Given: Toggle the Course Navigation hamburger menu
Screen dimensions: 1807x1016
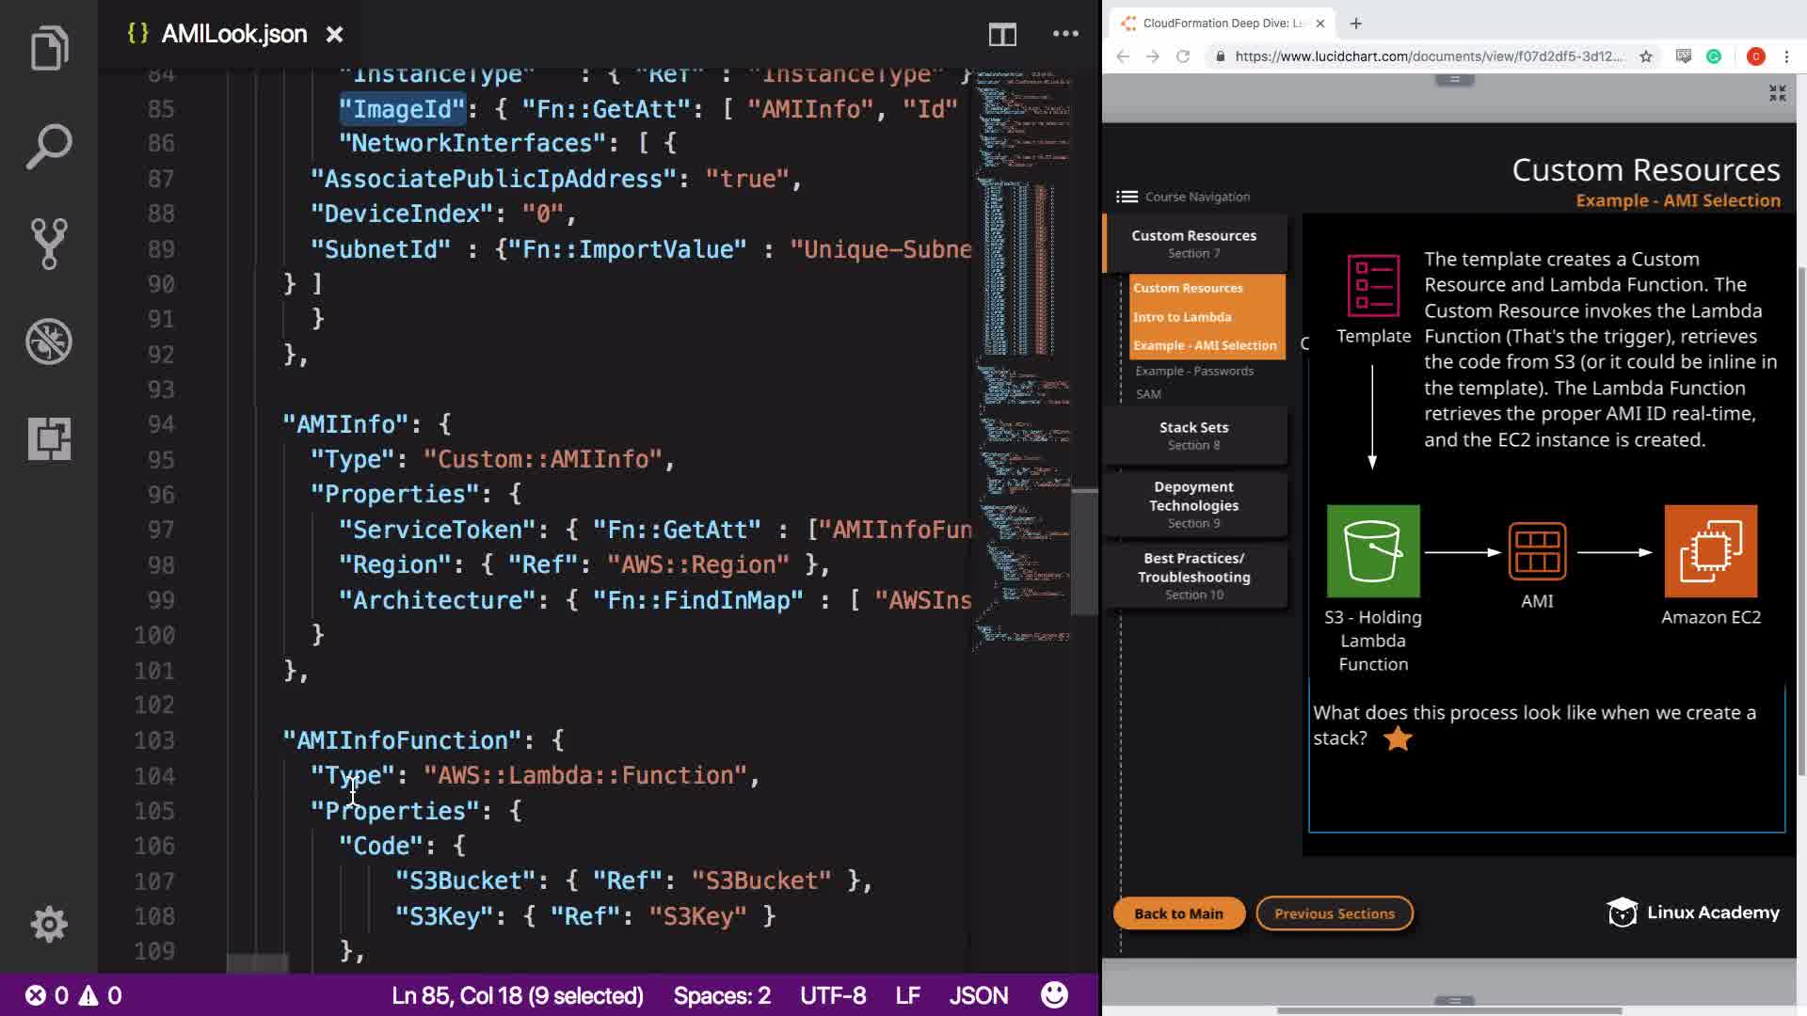Looking at the screenshot, I should click(1127, 197).
